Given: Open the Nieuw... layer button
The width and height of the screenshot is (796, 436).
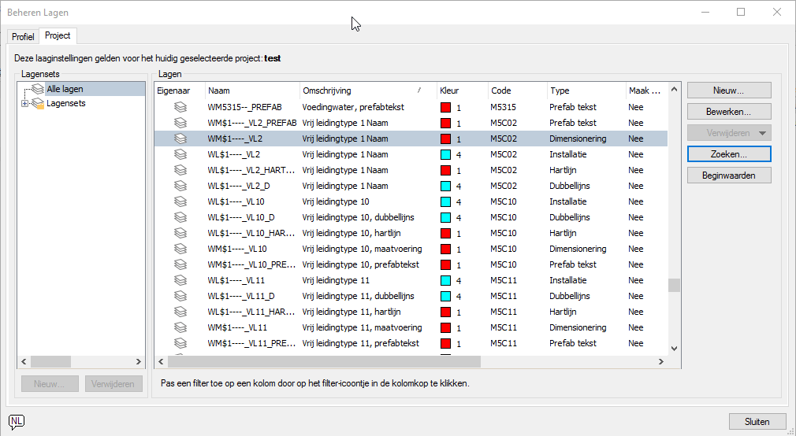Looking at the screenshot, I should tap(729, 91).
